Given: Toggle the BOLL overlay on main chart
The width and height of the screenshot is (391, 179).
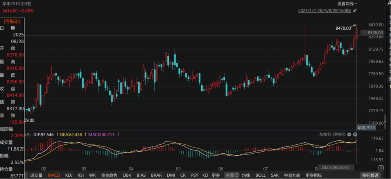Looking at the screenshot, I should 260,175.
